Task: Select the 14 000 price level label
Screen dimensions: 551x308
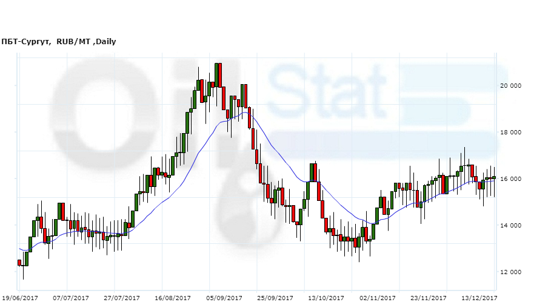Action: pyautogui.click(x=510, y=226)
